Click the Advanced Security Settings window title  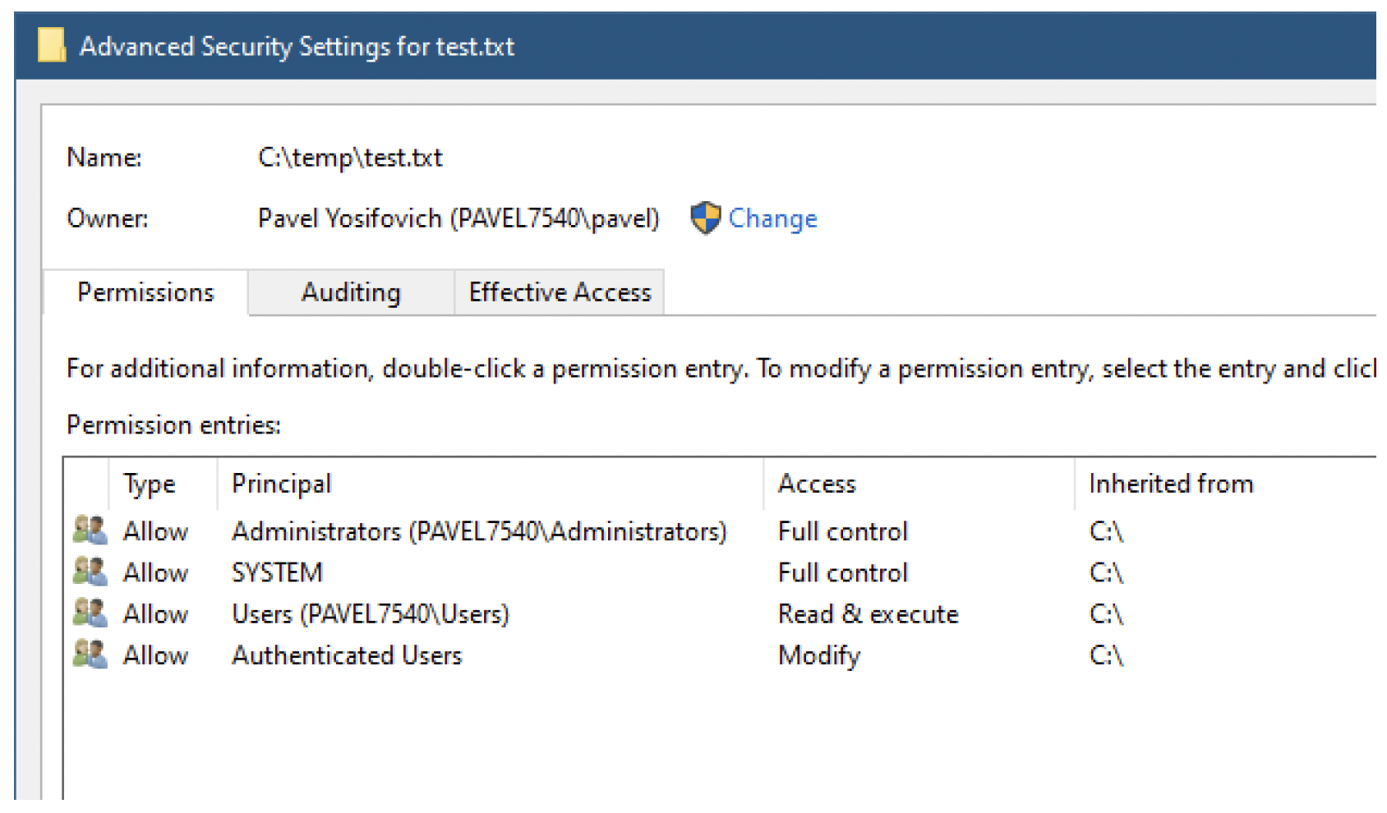point(297,46)
